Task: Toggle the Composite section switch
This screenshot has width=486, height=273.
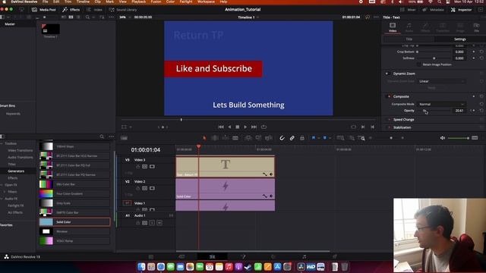Action: pos(390,96)
